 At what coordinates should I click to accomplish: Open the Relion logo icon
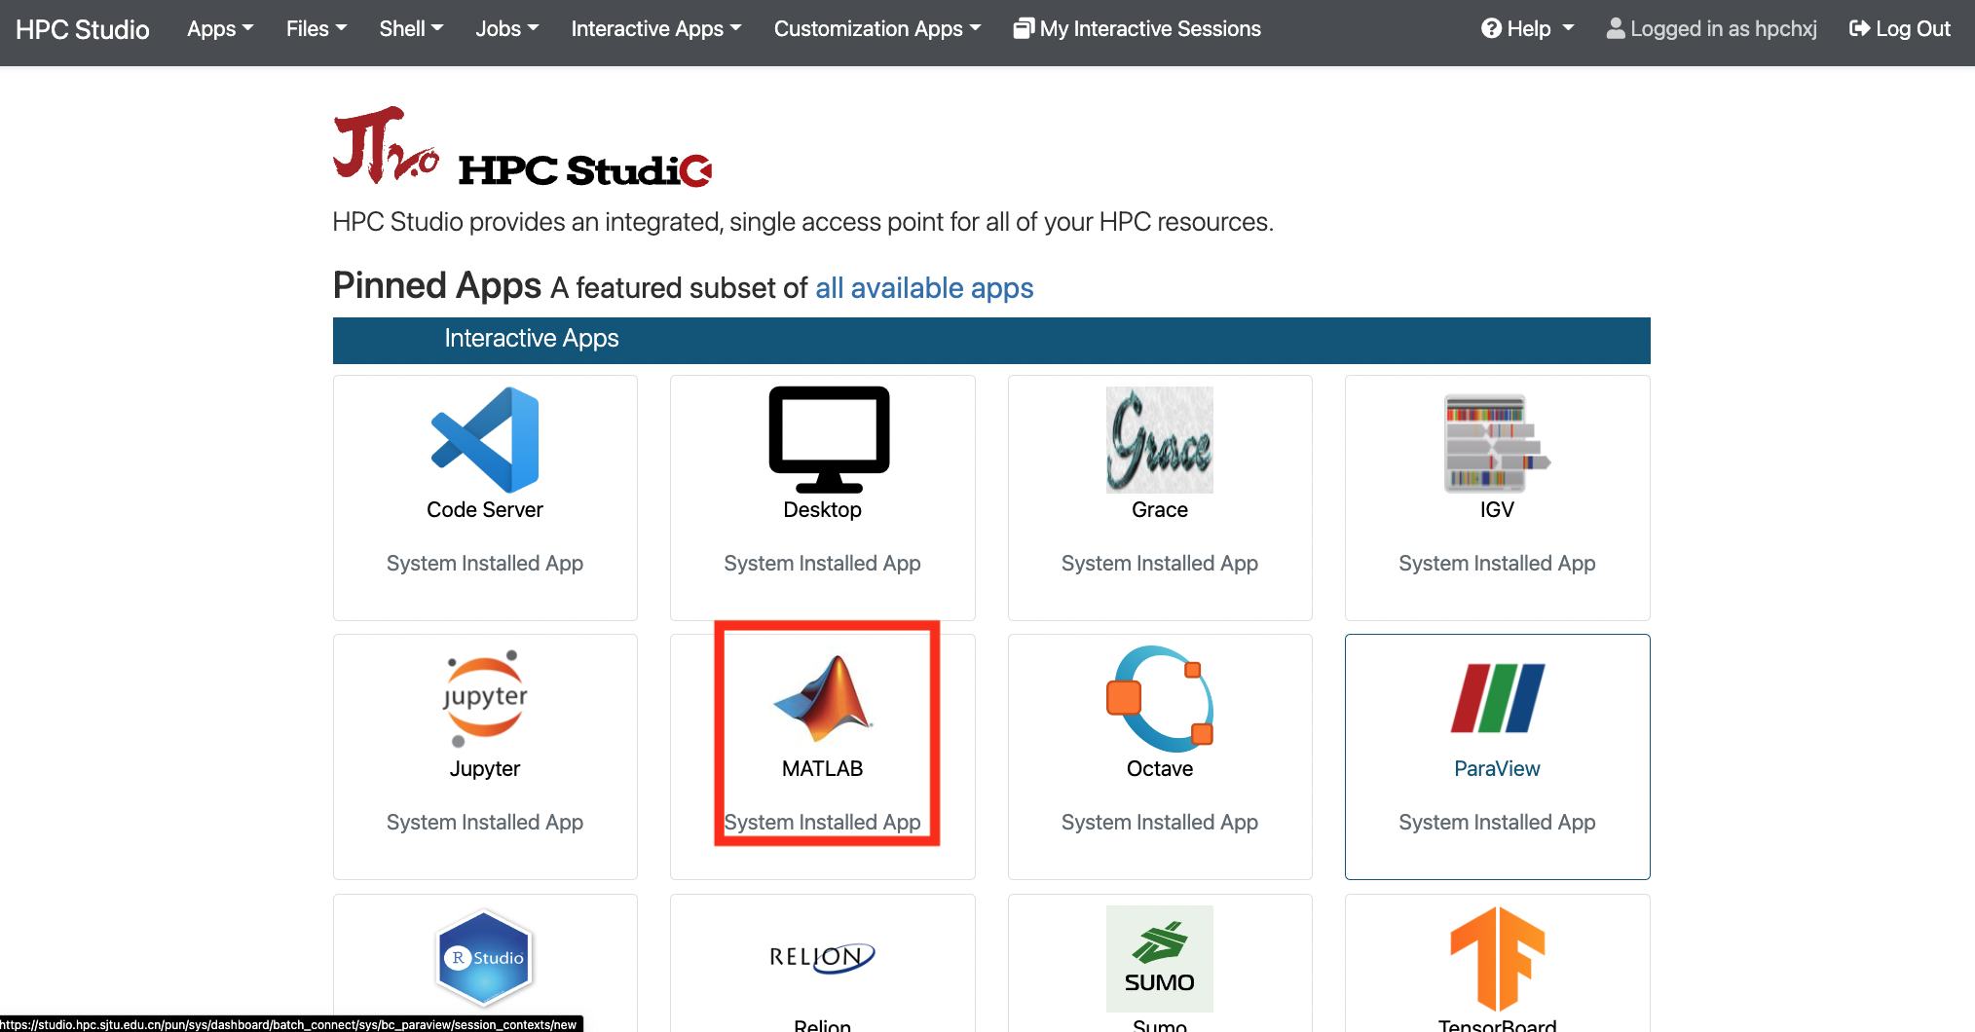click(822, 957)
